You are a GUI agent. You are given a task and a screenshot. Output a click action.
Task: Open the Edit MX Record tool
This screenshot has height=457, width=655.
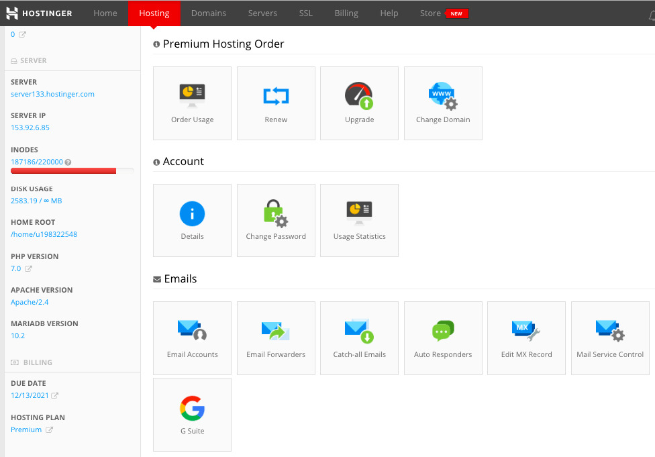(526, 338)
